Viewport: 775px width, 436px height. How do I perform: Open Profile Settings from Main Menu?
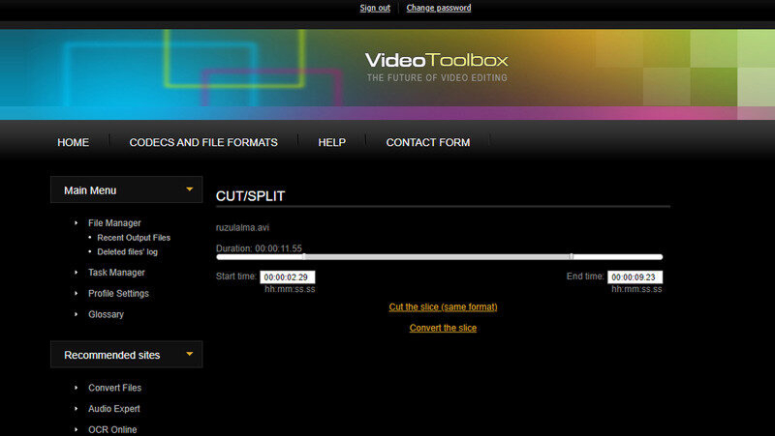pyautogui.click(x=118, y=294)
